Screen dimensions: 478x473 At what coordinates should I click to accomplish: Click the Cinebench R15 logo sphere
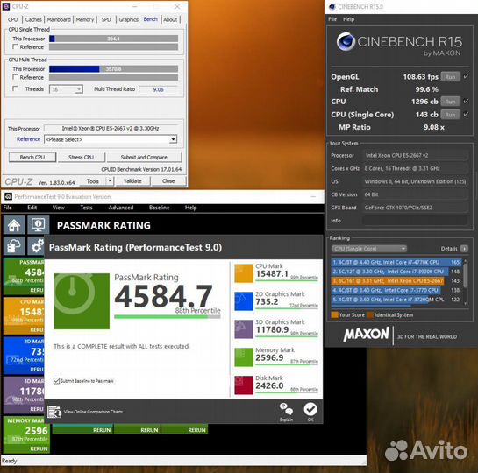pos(346,42)
